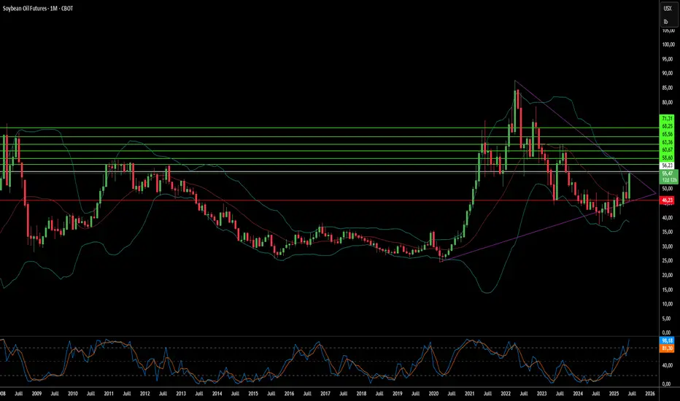Select the 58,60 price level label
The image size is (680, 401).
667,158
